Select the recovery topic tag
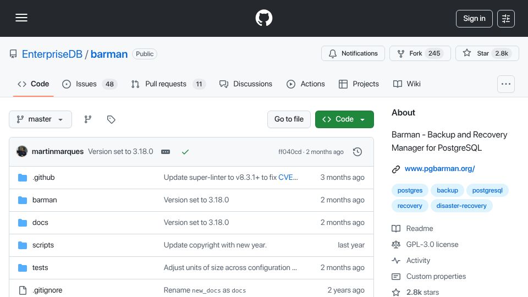Screen dimensions: 528x297 click(409, 206)
